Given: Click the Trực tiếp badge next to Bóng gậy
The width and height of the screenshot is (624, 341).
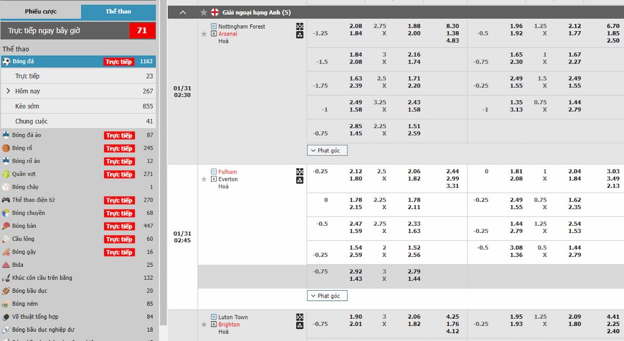Looking at the screenshot, I should (119, 253).
